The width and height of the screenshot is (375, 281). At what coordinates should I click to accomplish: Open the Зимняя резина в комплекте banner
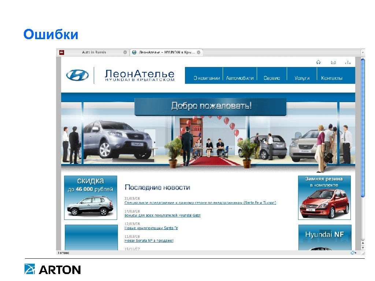(x=324, y=198)
